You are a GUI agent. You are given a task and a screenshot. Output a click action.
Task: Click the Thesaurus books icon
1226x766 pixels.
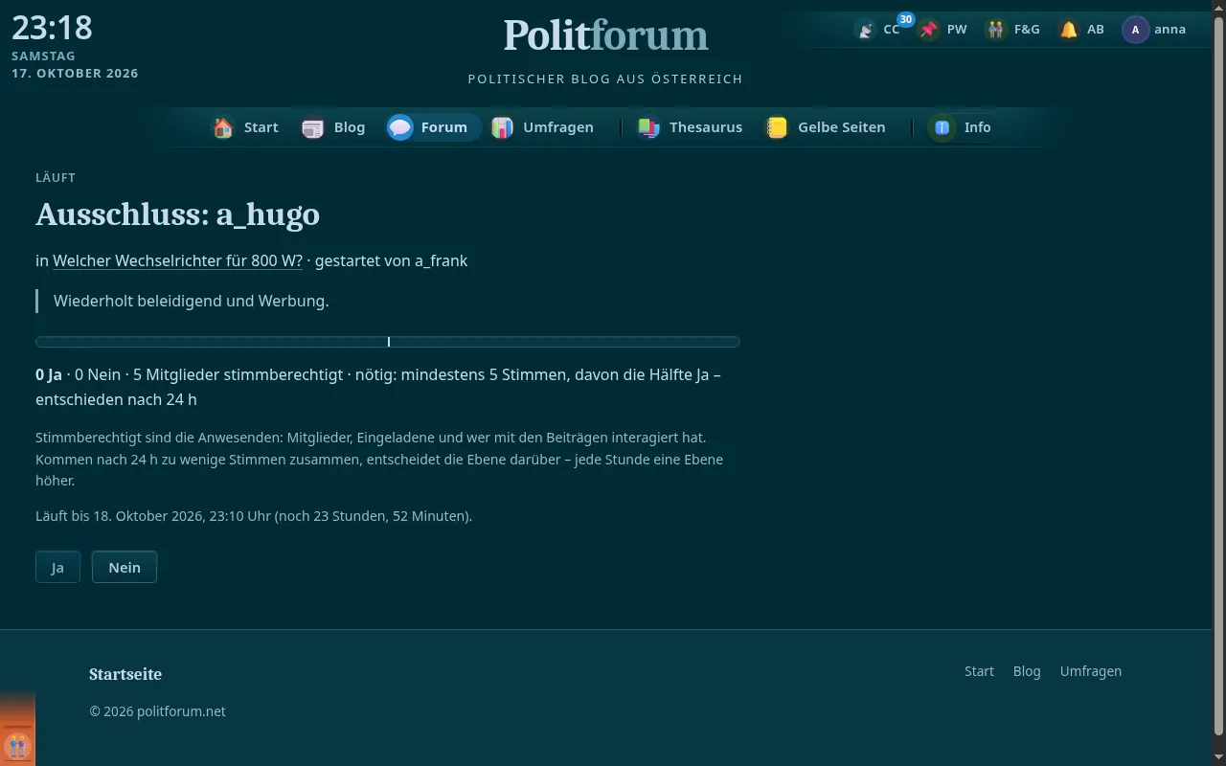point(648,127)
